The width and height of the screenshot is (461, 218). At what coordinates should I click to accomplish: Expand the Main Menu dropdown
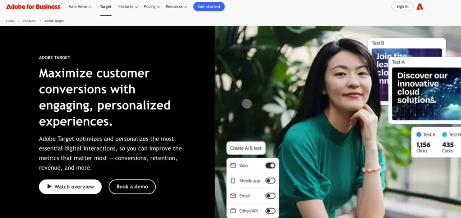[80, 6]
